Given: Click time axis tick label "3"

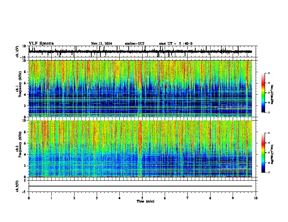Looking at the screenshot, I should pyautogui.click(x=97, y=198).
